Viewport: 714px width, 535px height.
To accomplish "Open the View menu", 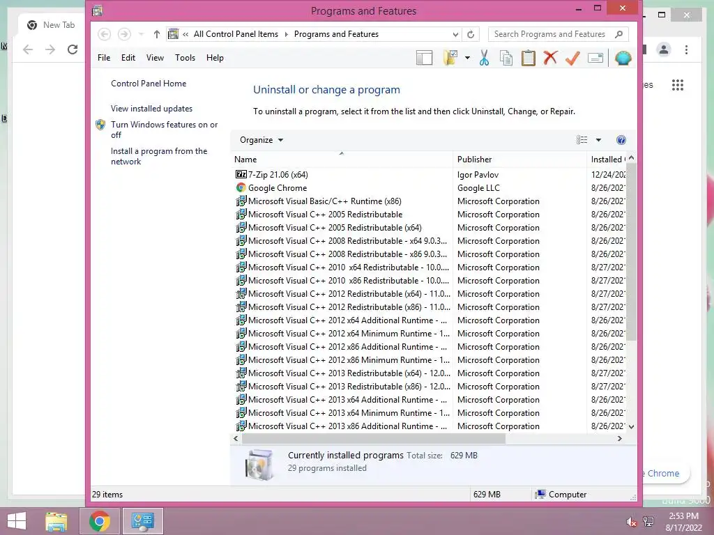I will 155,58.
